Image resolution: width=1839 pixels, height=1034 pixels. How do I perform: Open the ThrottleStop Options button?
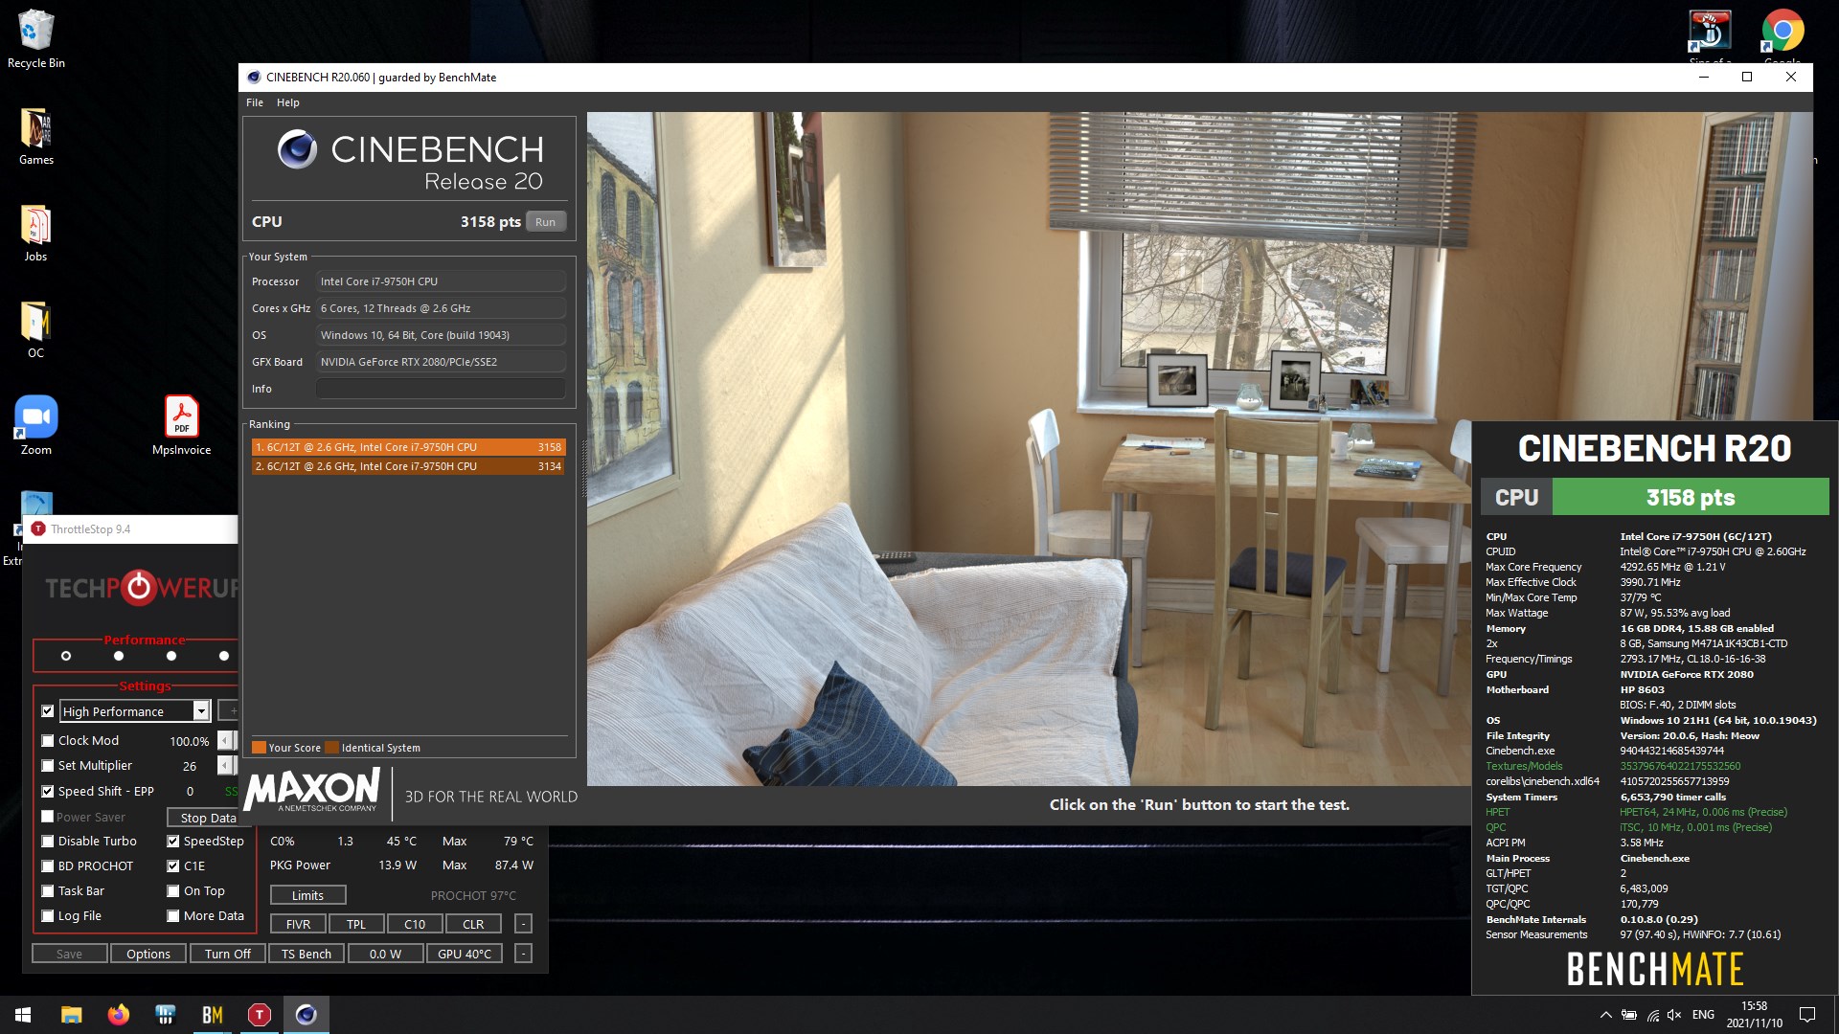click(148, 954)
